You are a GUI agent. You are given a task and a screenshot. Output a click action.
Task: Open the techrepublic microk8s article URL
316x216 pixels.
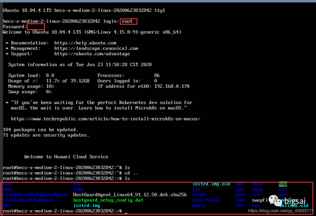click(x=106, y=119)
